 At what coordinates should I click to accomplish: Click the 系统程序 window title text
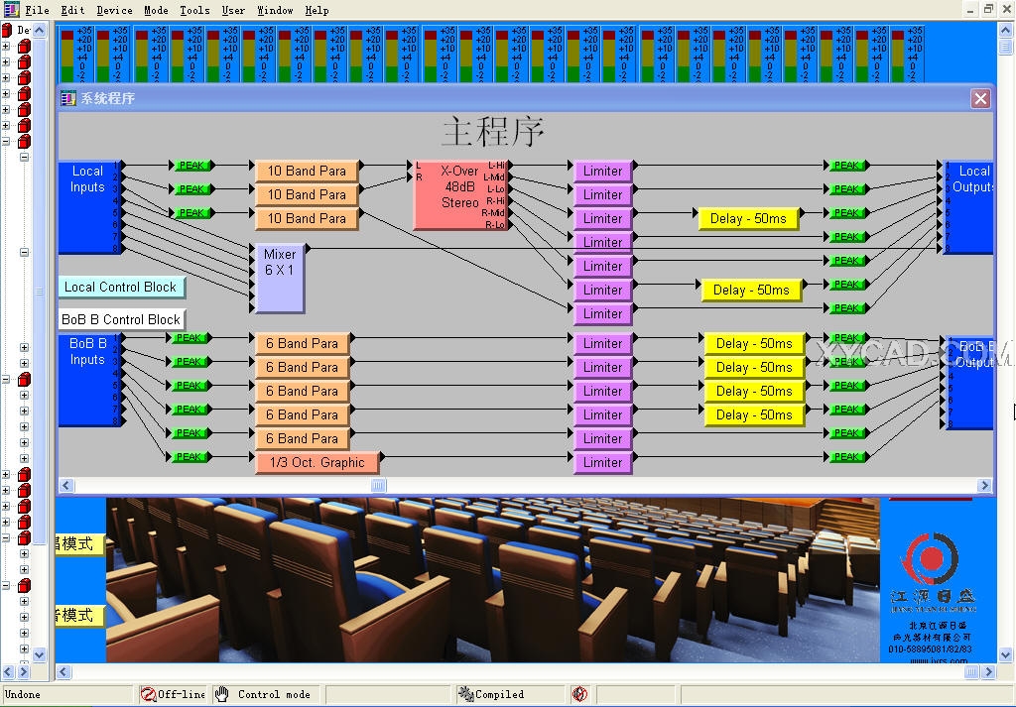point(107,98)
